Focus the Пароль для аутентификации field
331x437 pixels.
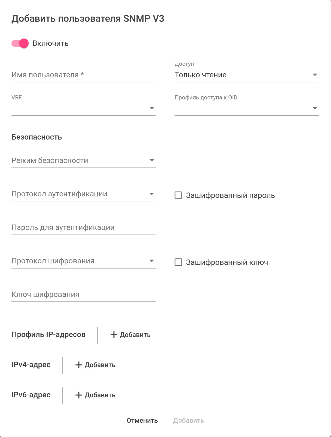83,228
